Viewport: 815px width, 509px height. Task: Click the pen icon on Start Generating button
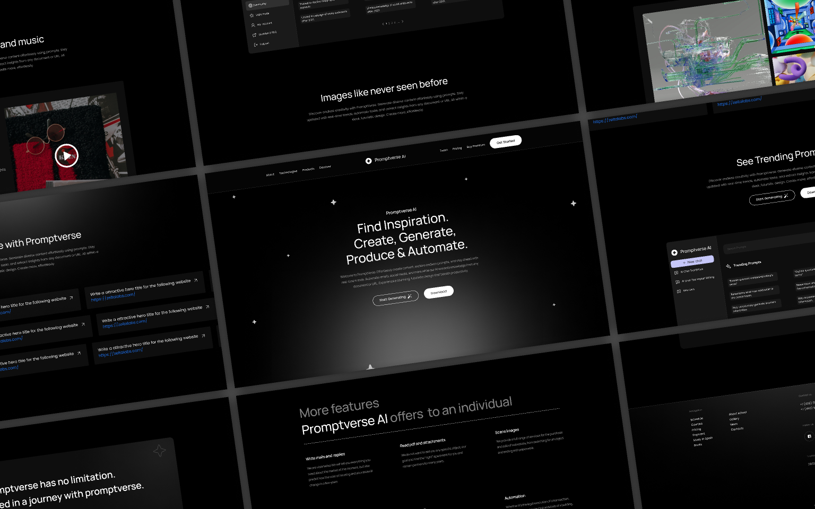(409, 296)
